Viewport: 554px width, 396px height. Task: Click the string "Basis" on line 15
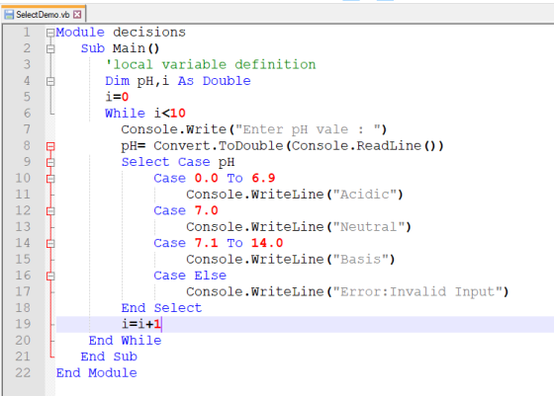pyautogui.click(x=360, y=260)
